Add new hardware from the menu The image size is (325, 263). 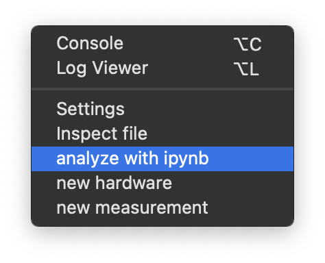coord(162,183)
